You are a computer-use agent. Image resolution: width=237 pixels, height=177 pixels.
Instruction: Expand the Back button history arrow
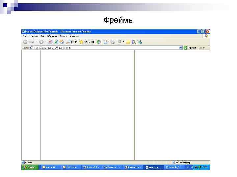pyautogui.click(x=36, y=42)
